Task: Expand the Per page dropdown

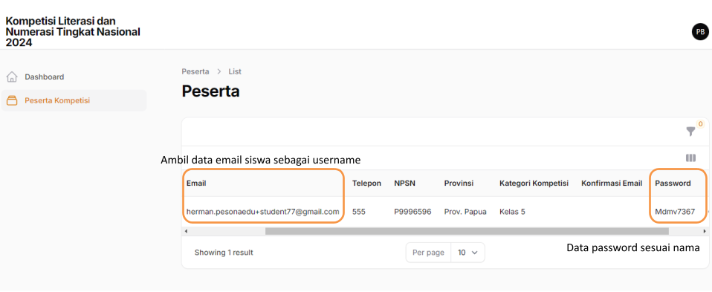Action: coord(467,253)
